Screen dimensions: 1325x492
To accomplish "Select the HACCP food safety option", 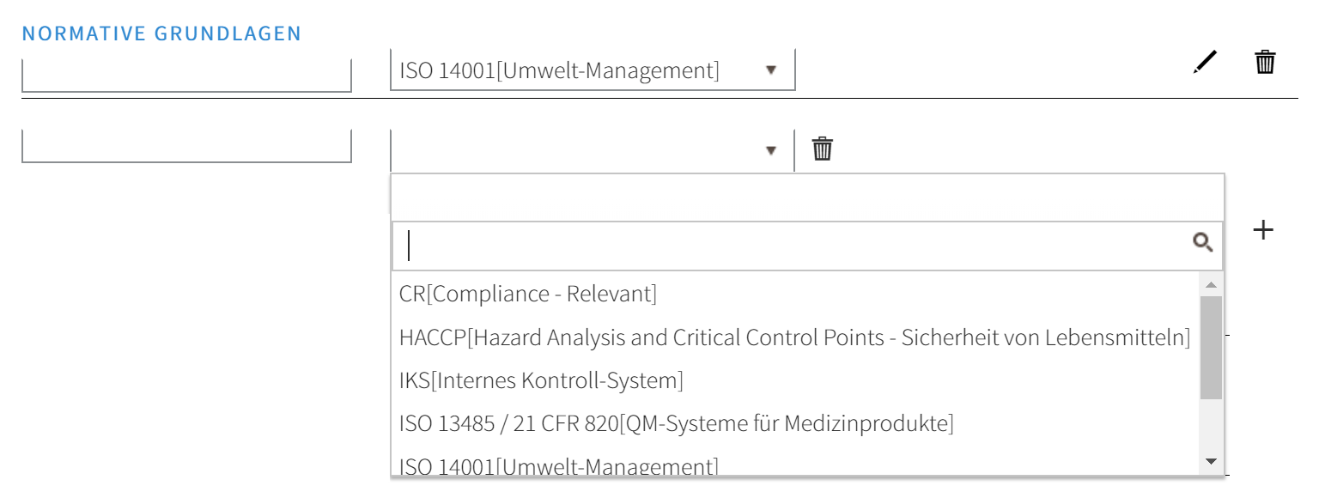I will pyautogui.click(x=794, y=337).
